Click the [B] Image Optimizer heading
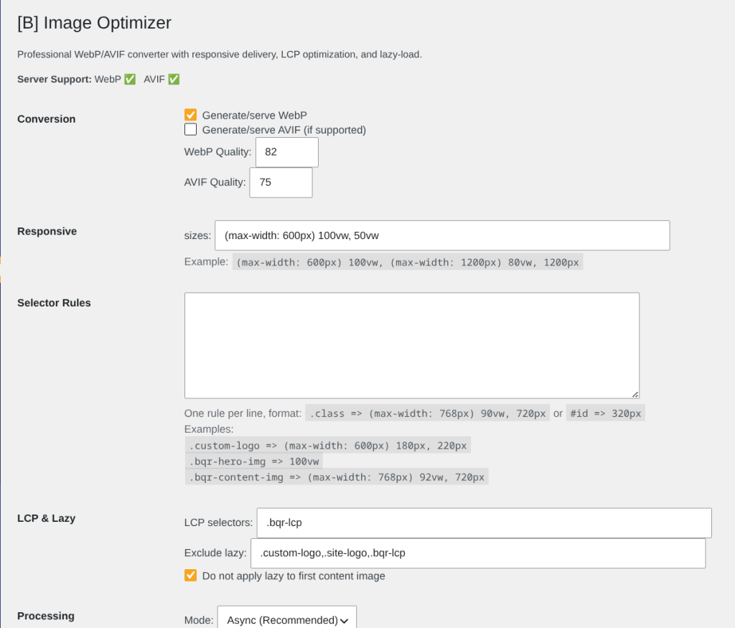Image resolution: width=735 pixels, height=628 pixels. pos(94,22)
